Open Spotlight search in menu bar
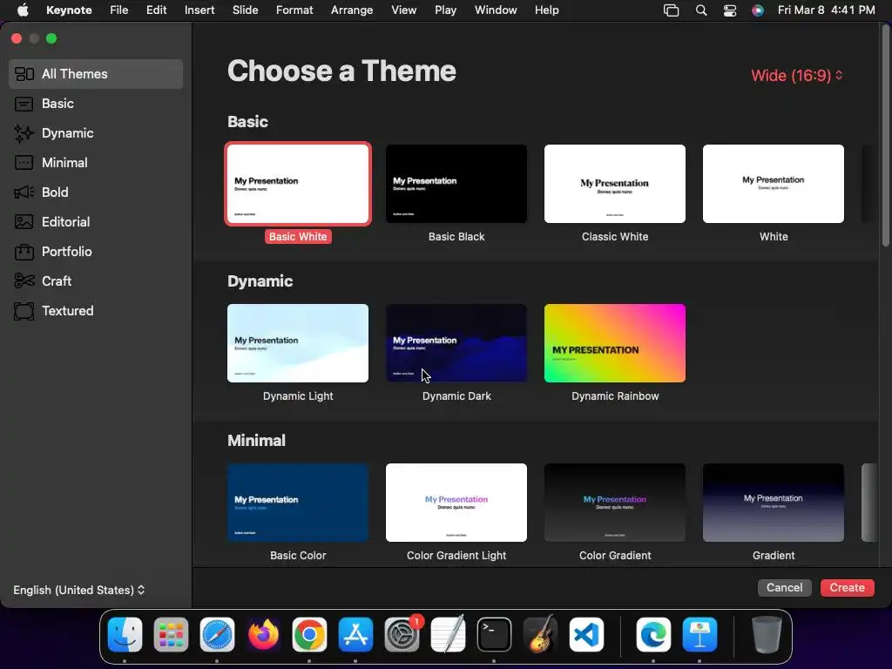Viewport: 892px width, 669px height. 701,10
